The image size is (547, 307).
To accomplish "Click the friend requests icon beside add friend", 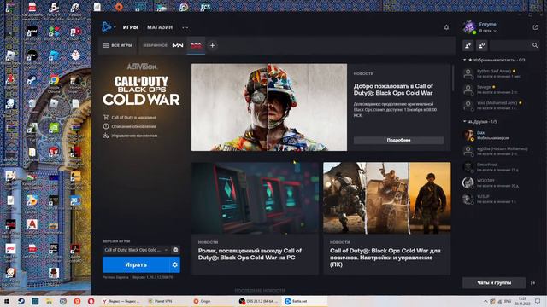I will [481, 45].
